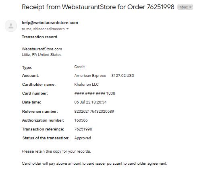
Task: Click cardholder name Khalorion LLC
Action: pyautogui.click(x=86, y=85)
